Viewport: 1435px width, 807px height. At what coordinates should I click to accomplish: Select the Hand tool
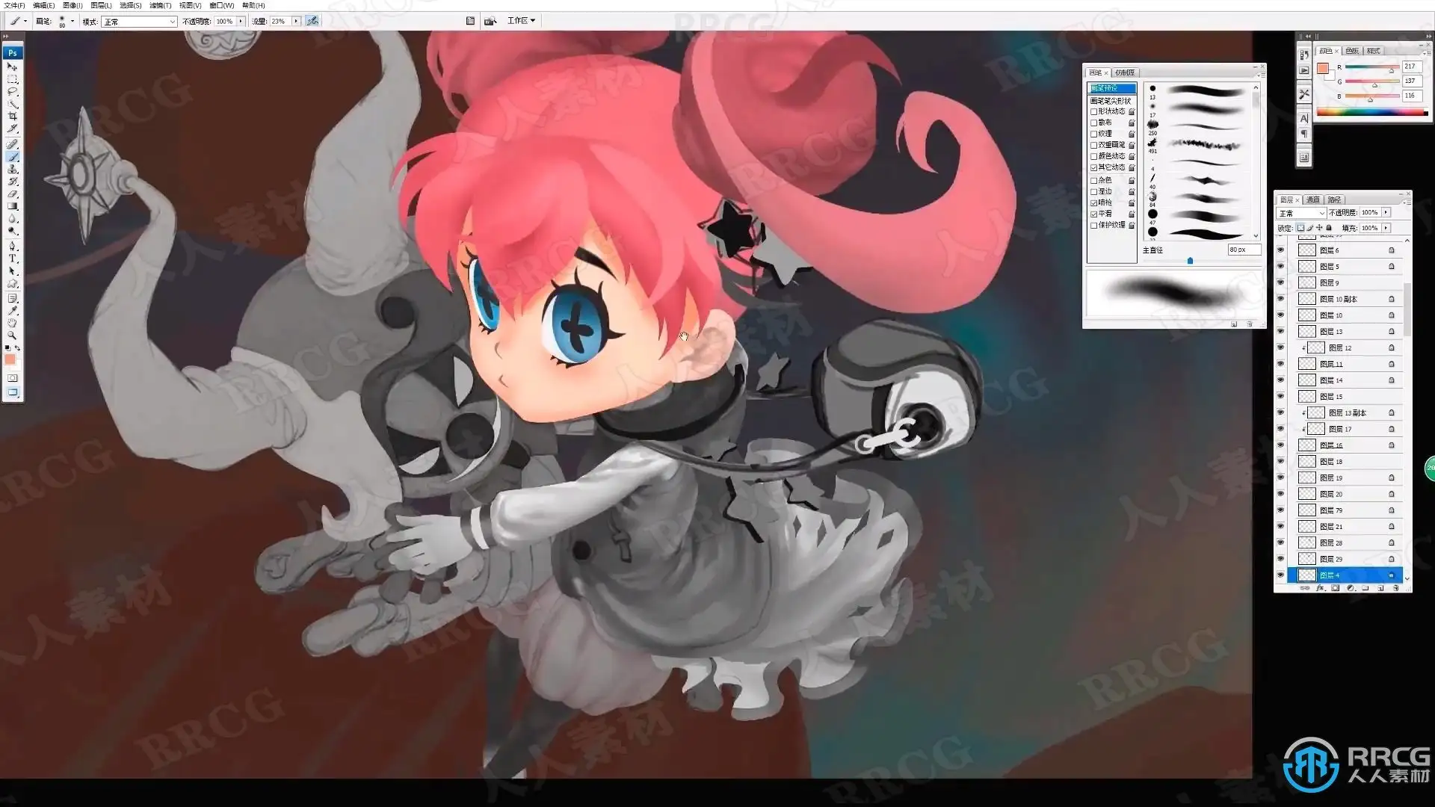(12, 323)
